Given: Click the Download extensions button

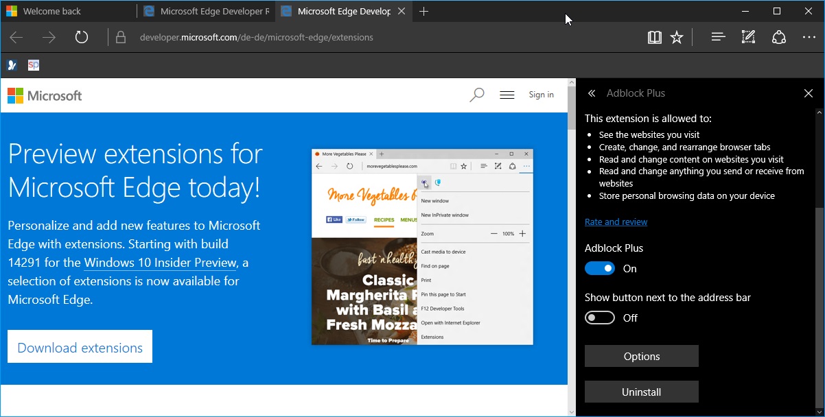Looking at the screenshot, I should 80,347.
